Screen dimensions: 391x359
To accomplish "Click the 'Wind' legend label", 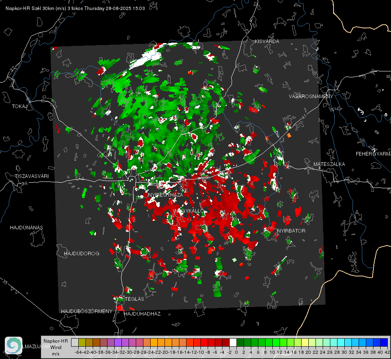I will click(x=56, y=347).
